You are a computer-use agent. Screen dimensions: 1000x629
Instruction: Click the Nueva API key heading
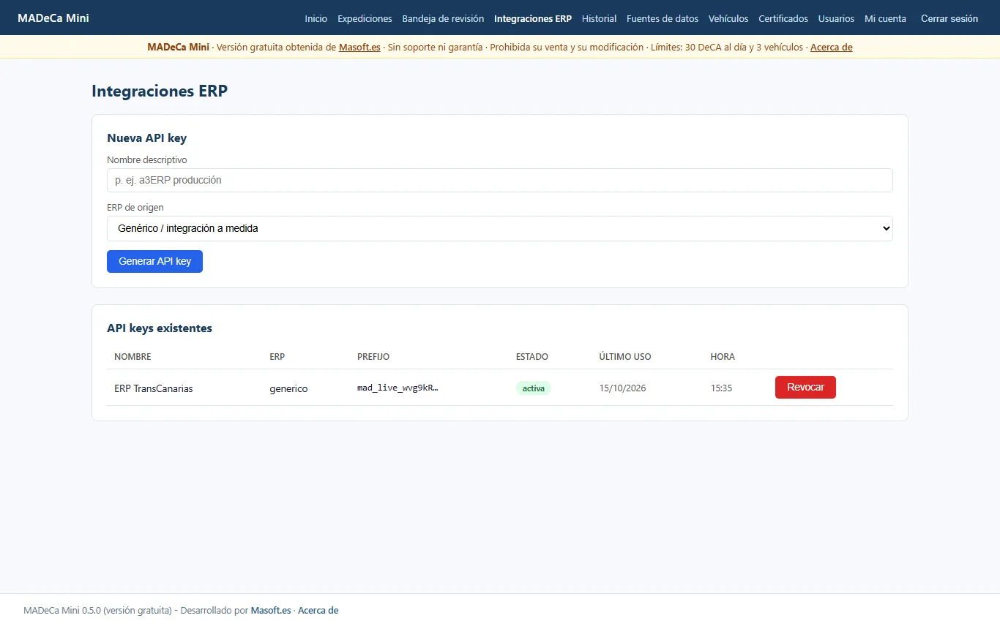tap(147, 138)
